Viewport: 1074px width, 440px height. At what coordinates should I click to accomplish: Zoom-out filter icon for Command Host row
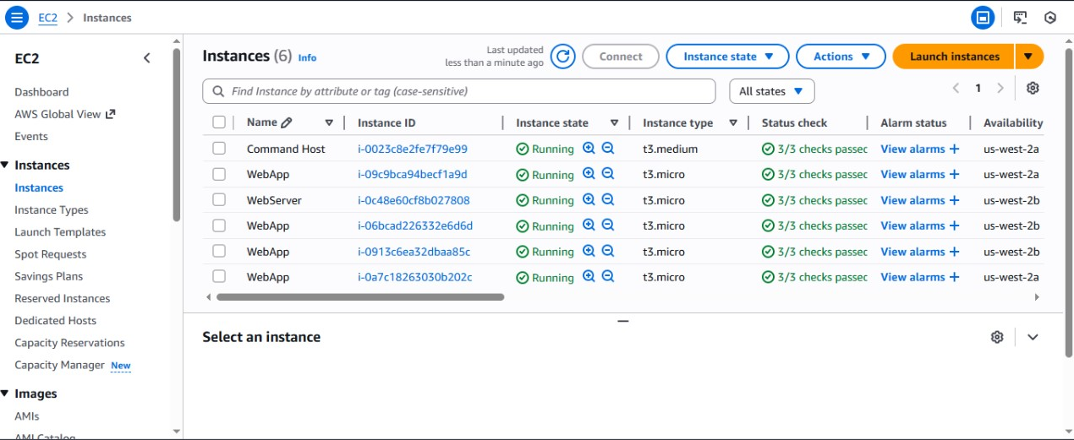608,149
